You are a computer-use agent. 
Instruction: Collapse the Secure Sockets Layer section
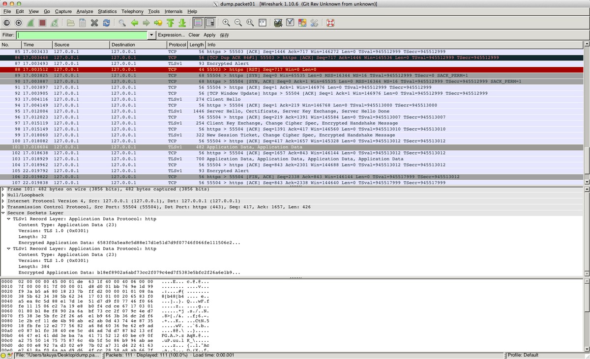point(3,213)
